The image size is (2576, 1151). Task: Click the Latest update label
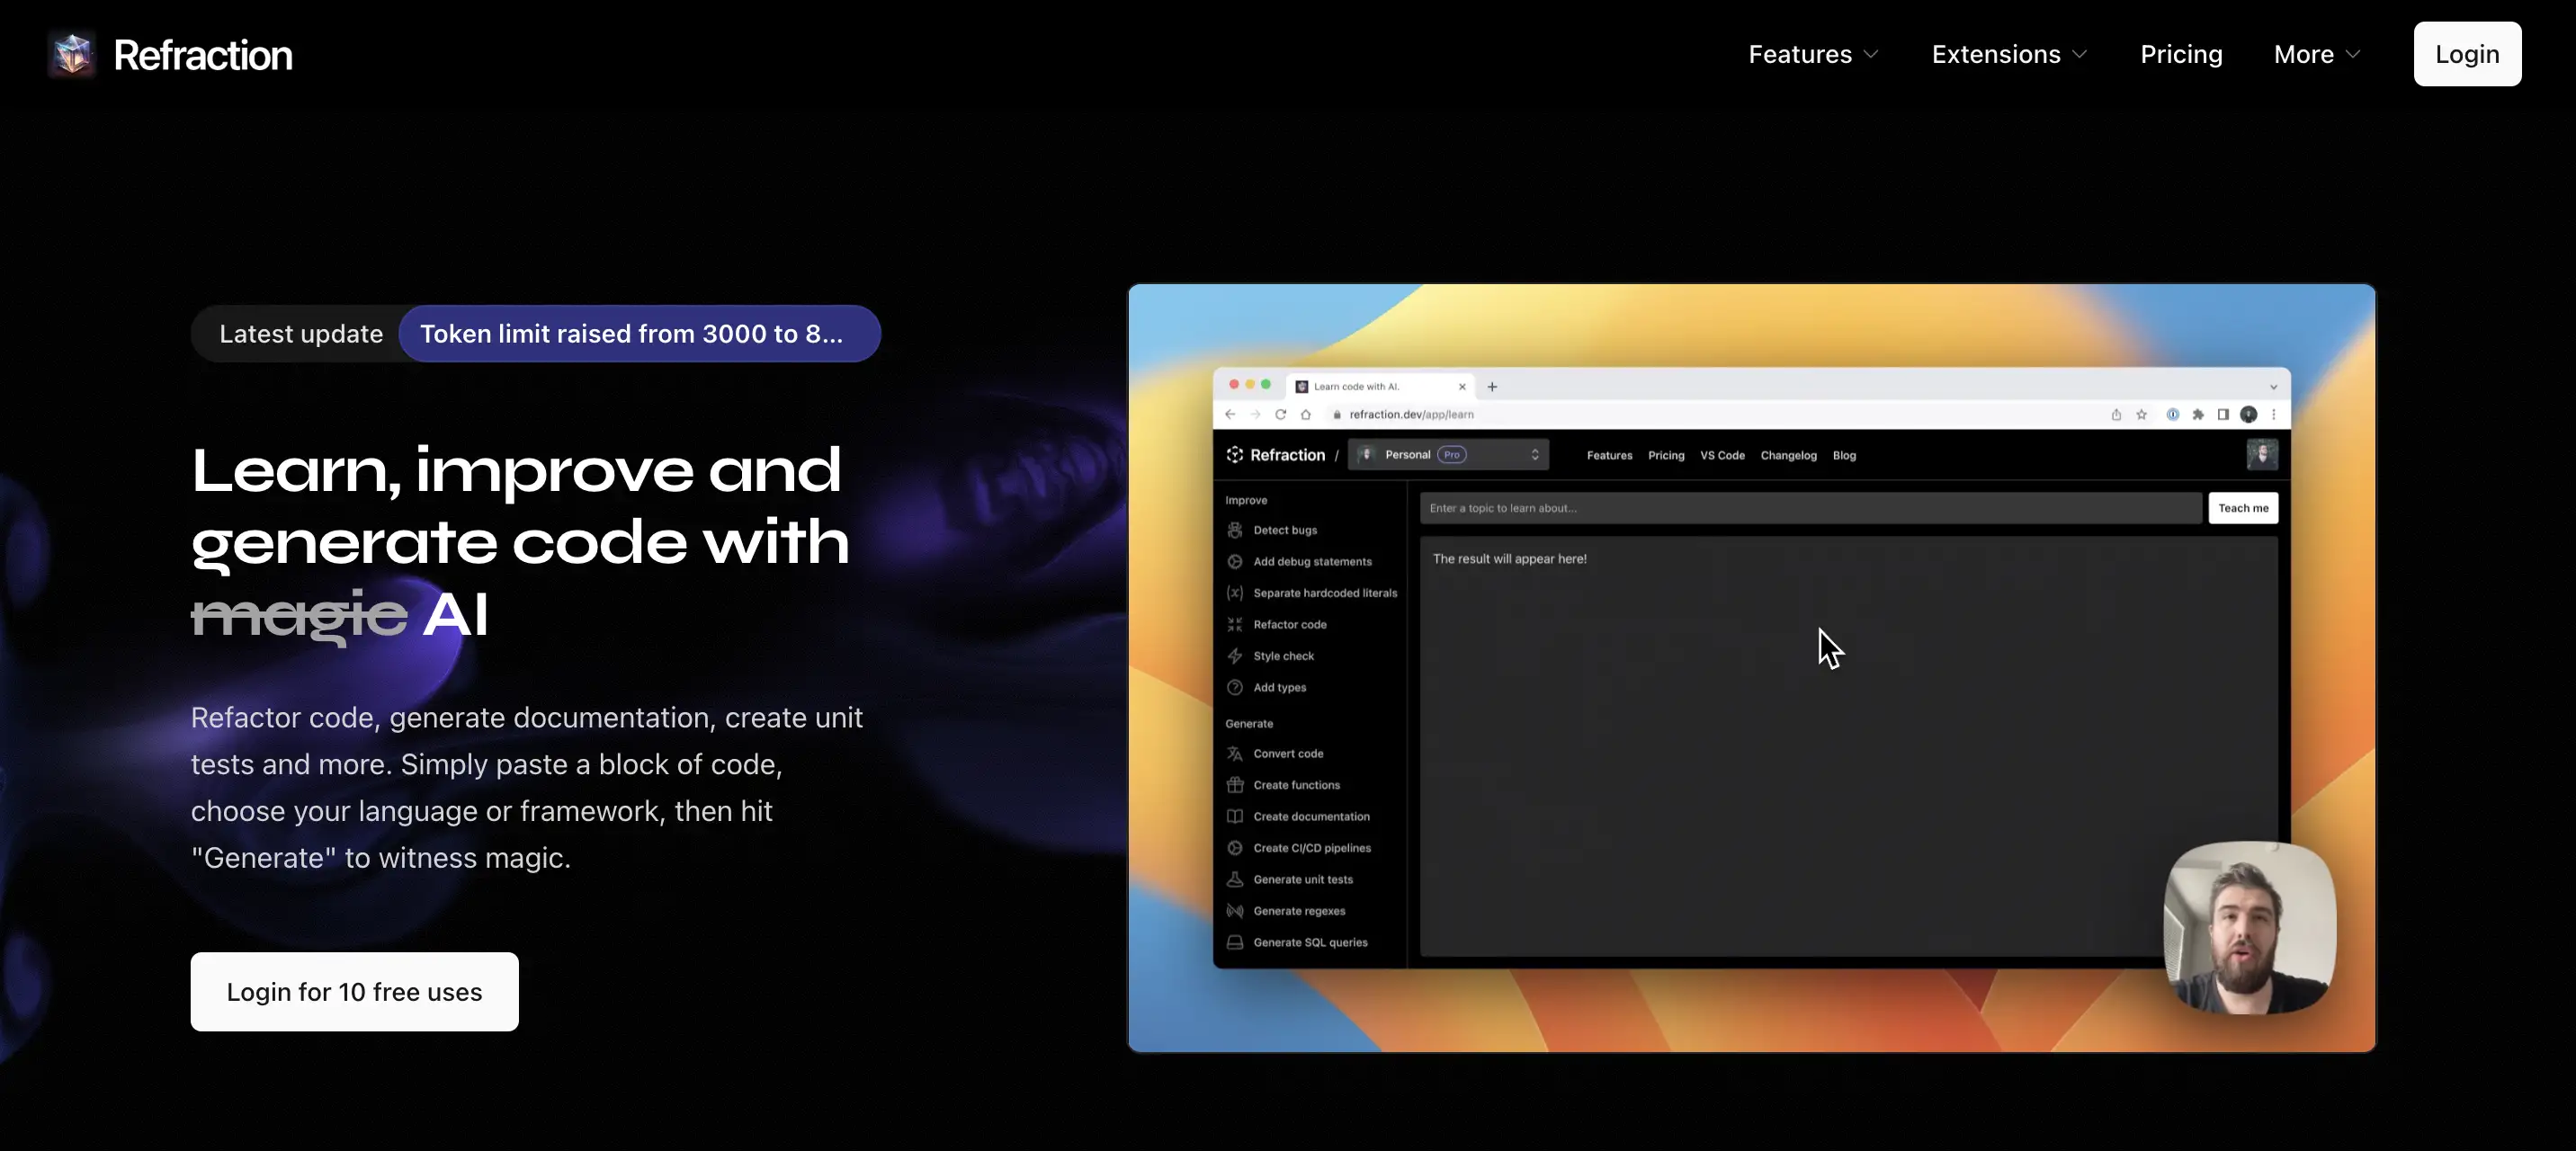[x=301, y=333]
